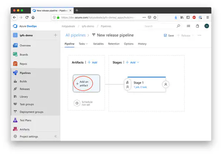Open Artifacts in left sidebar

point(24,129)
